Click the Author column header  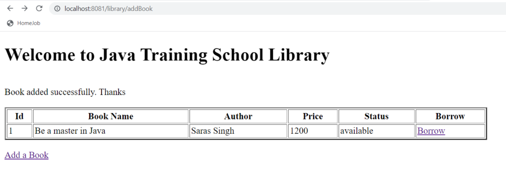[238, 117]
